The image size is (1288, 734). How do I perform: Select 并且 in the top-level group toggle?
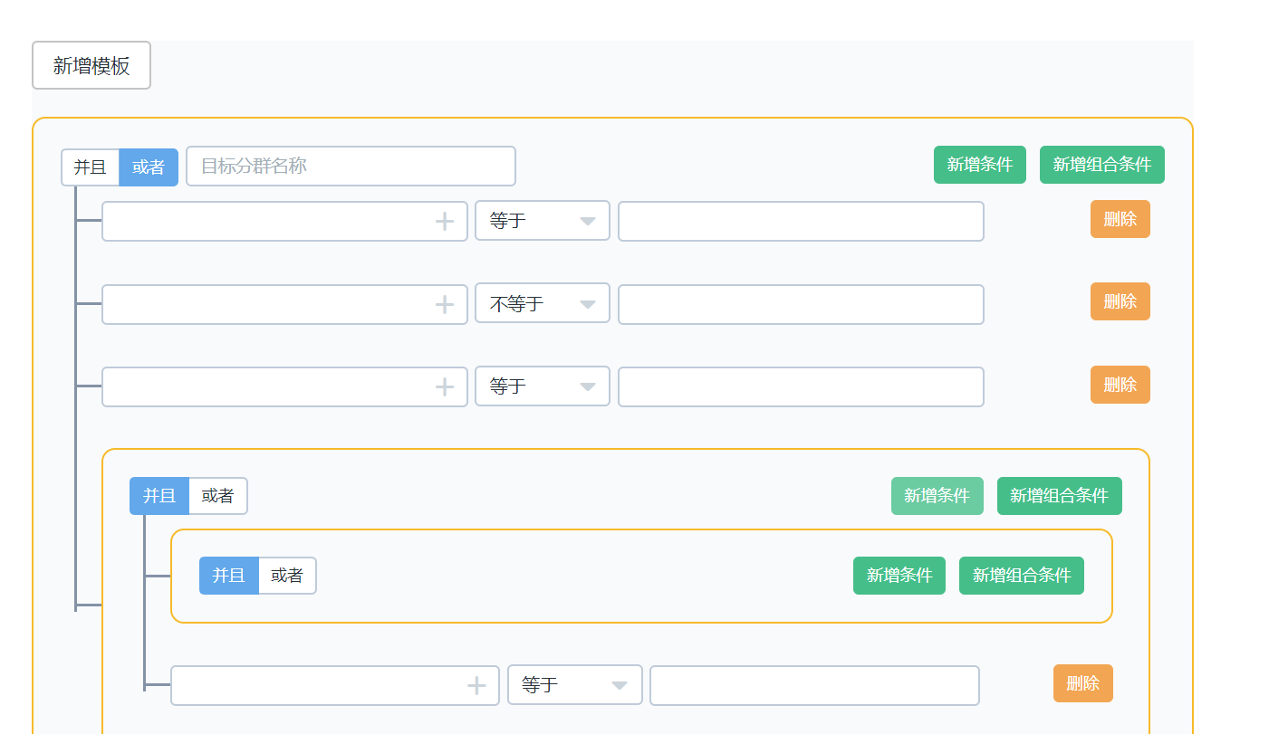[91, 167]
